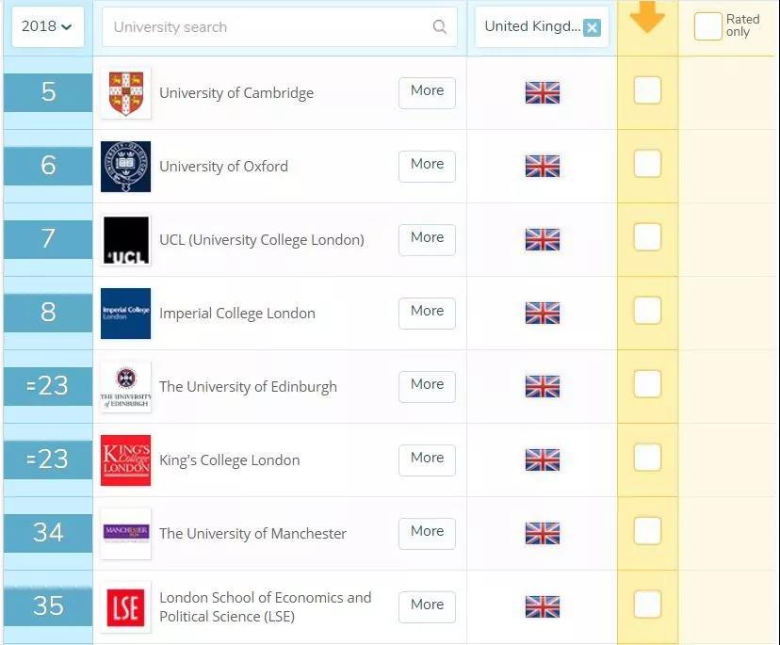The image size is (780, 645).
Task: Open the University of Manchester link
Action: pyautogui.click(x=252, y=534)
